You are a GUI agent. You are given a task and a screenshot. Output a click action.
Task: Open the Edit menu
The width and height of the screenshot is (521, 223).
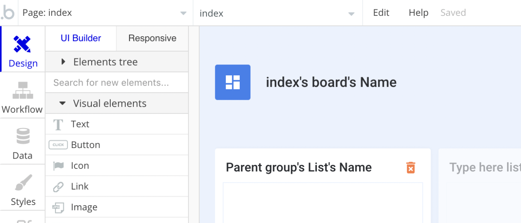(381, 13)
